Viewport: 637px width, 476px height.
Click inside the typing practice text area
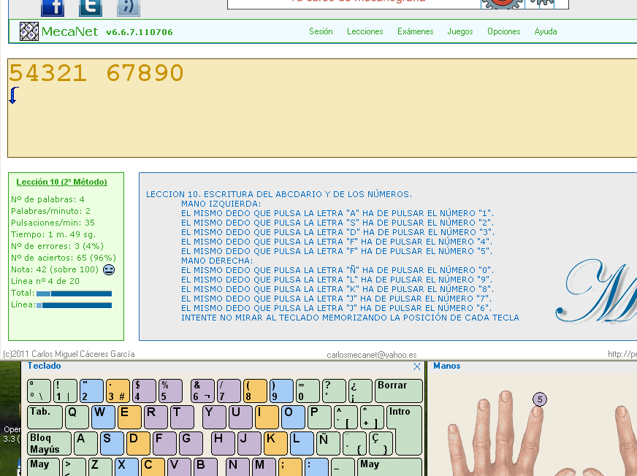coord(321,117)
